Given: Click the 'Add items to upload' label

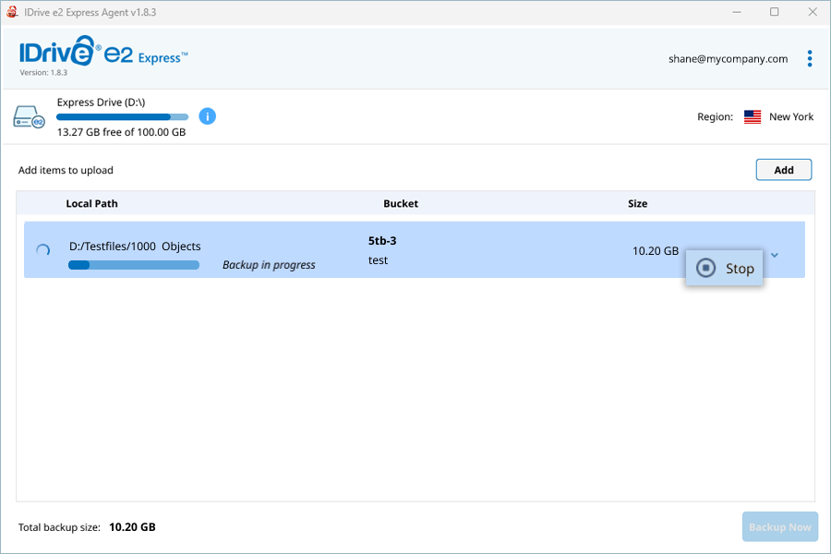Looking at the screenshot, I should click(x=66, y=170).
